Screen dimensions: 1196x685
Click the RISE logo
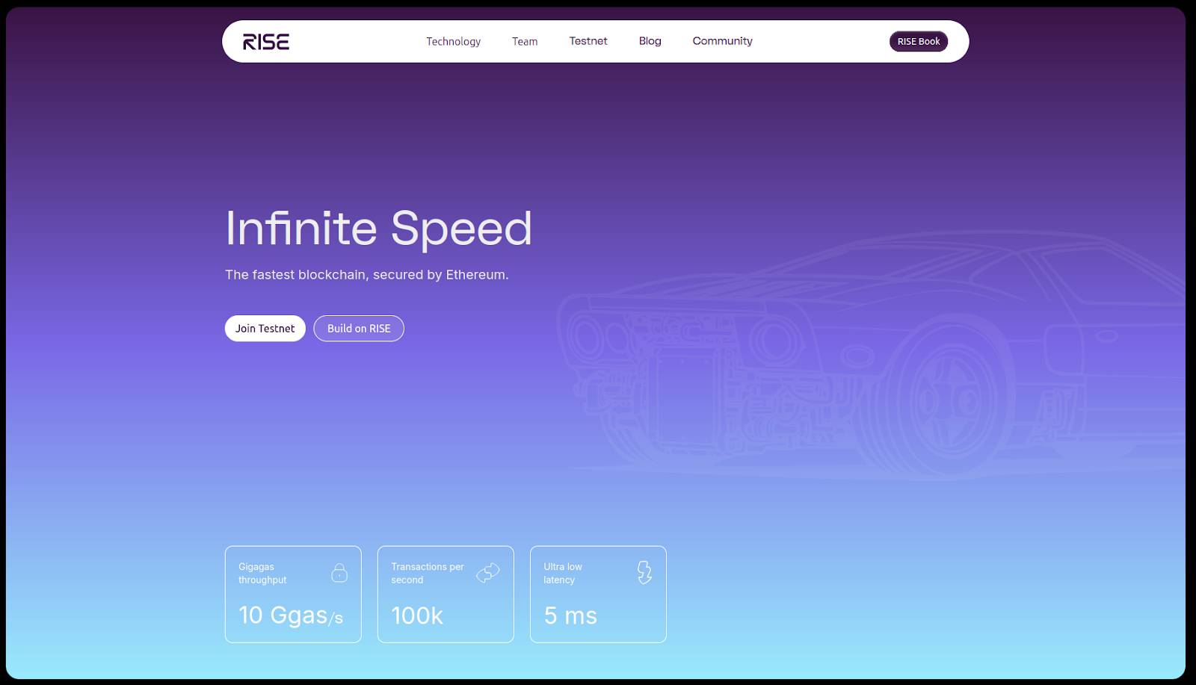266,42
